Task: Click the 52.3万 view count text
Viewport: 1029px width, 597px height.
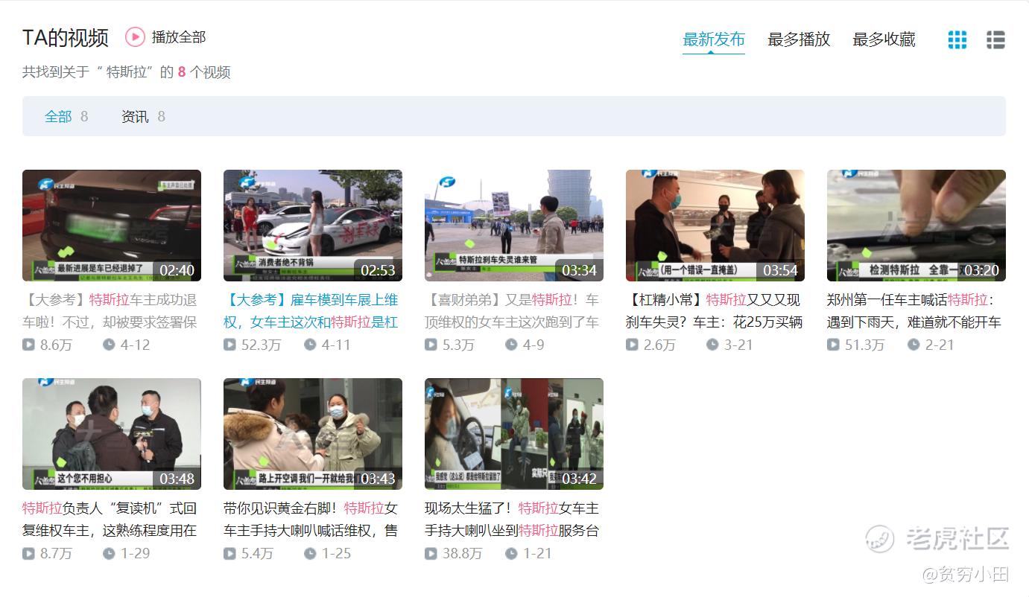Action: coord(262,345)
